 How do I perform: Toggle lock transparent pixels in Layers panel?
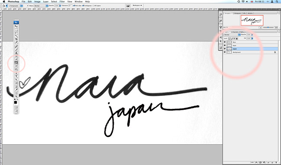click(x=229, y=38)
